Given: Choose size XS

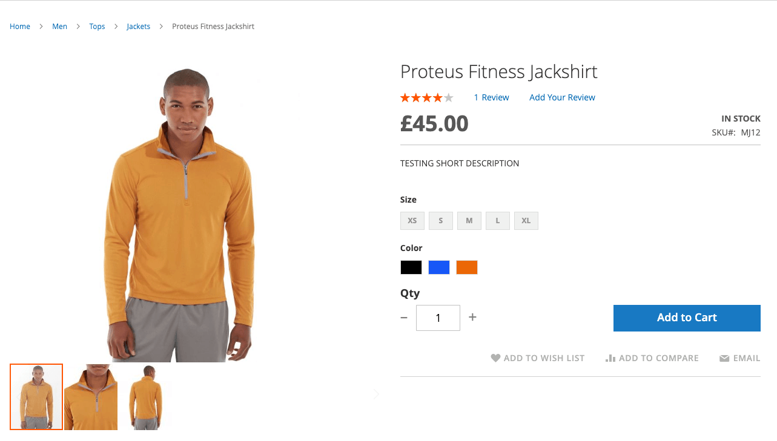Looking at the screenshot, I should (x=412, y=220).
